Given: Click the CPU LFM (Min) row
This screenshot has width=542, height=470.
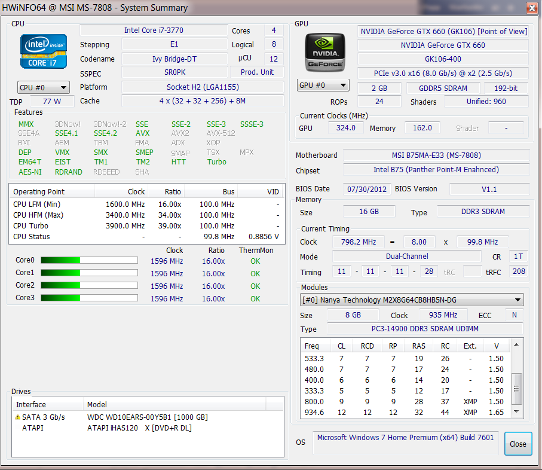Looking at the screenshot, I should pos(146,205).
